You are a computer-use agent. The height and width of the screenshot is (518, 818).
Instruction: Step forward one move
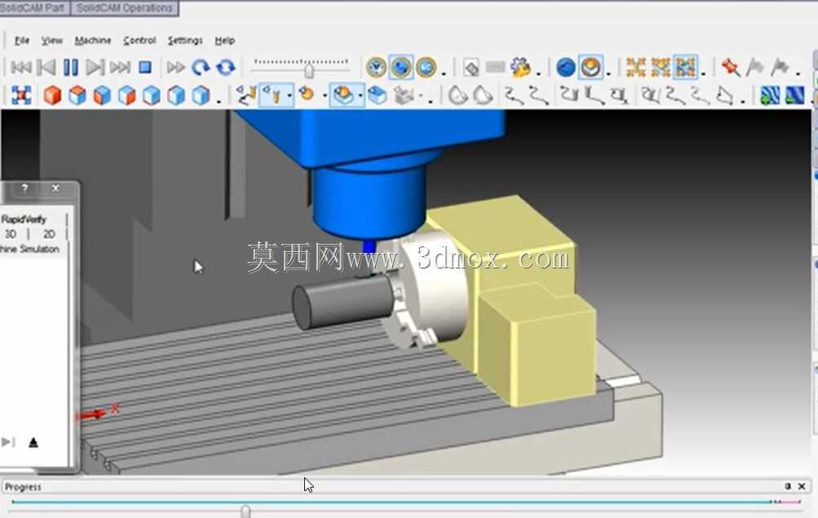(95, 67)
